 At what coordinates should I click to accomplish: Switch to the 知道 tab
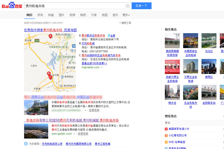click(x=51, y=15)
